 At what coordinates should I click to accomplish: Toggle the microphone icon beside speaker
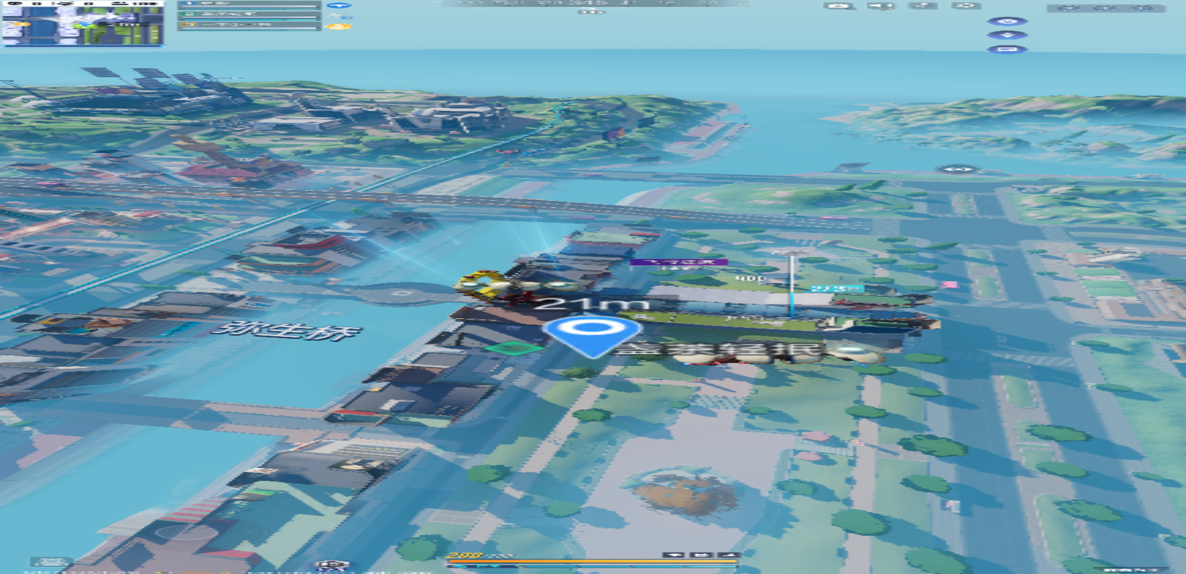924,6
